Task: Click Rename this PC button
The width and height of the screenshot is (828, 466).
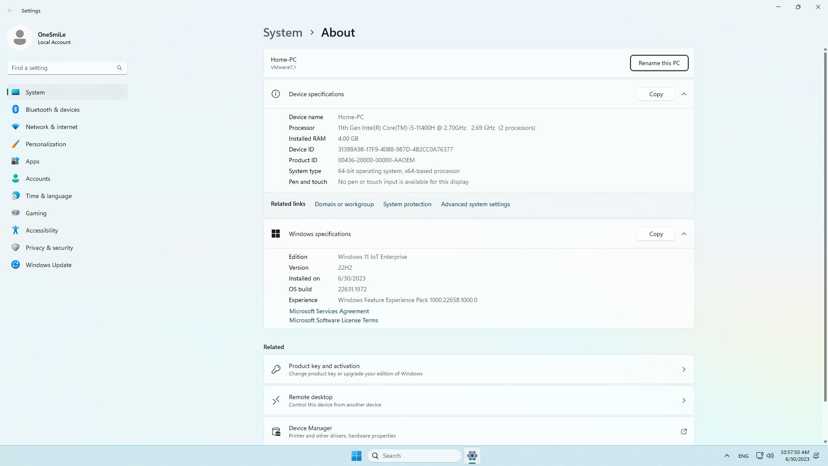Action: (659, 63)
